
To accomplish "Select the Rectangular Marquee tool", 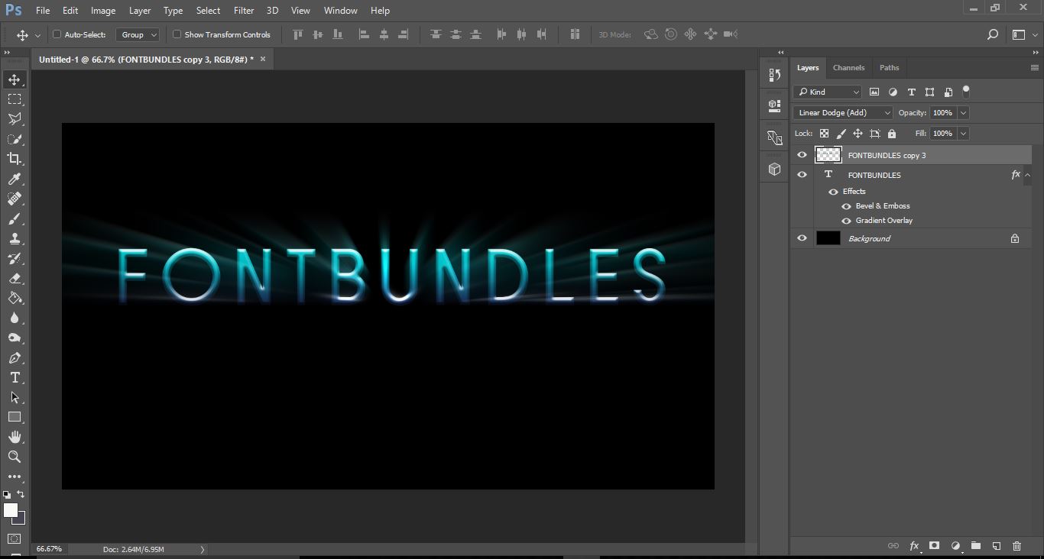I will [15, 99].
